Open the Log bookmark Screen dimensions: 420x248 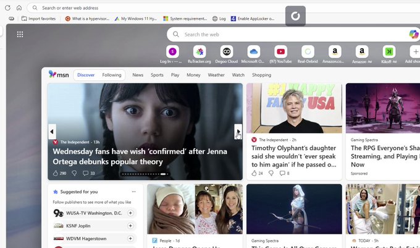point(219,19)
